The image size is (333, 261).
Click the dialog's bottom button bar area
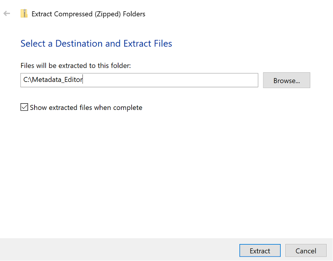[142, 250]
